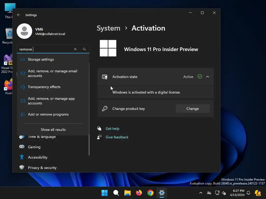Viewport: 266px width, 199px height.
Task: Click the magnifier search icon in Settings
Action: point(84,49)
